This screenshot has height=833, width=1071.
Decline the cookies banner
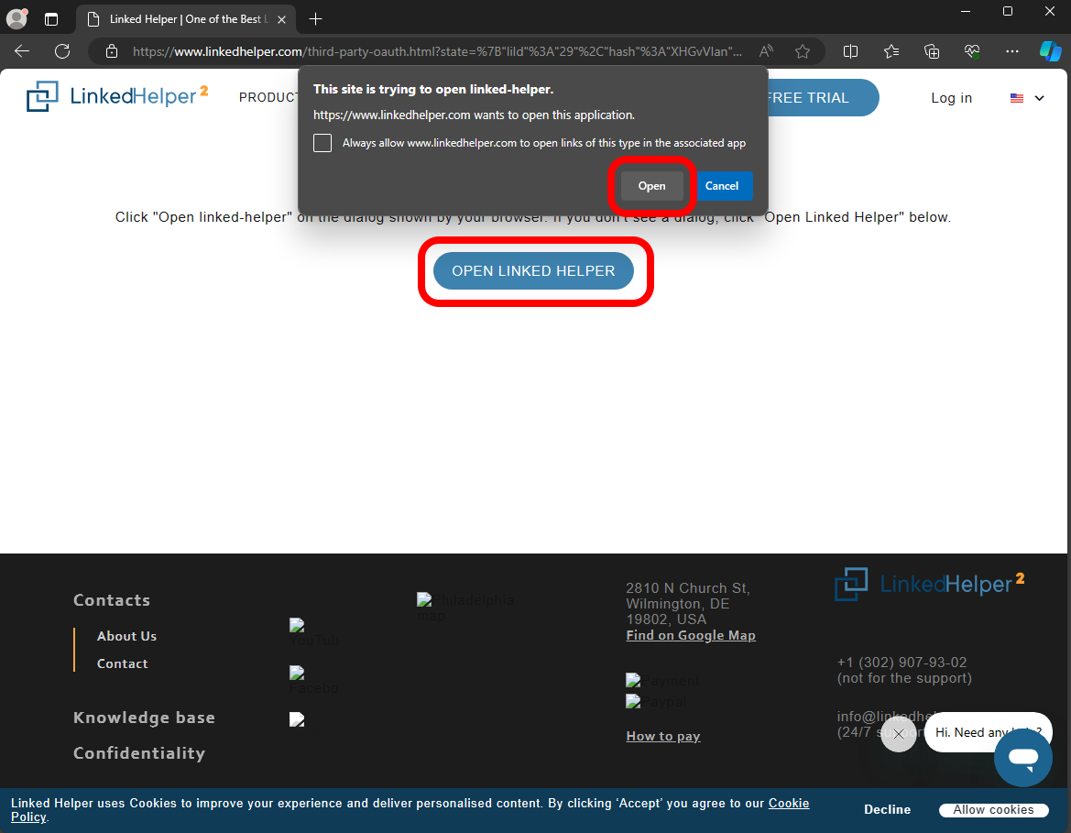pos(887,810)
